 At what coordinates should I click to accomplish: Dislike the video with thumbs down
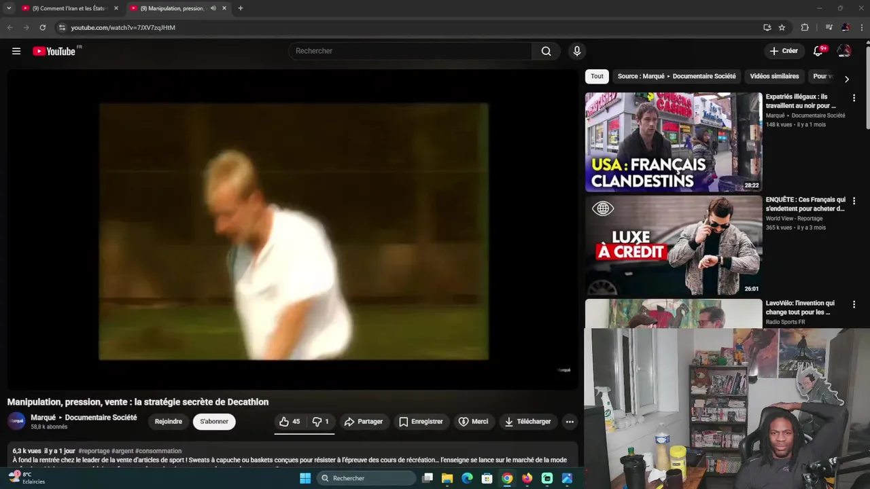point(321,422)
